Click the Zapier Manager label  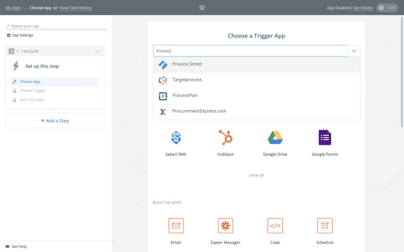point(225,243)
